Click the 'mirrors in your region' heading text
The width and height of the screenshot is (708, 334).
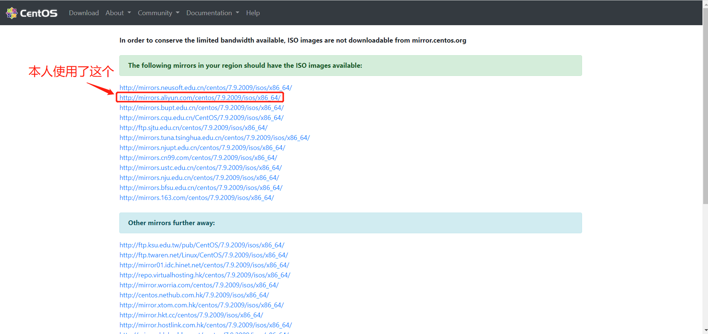tap(245, 66)
